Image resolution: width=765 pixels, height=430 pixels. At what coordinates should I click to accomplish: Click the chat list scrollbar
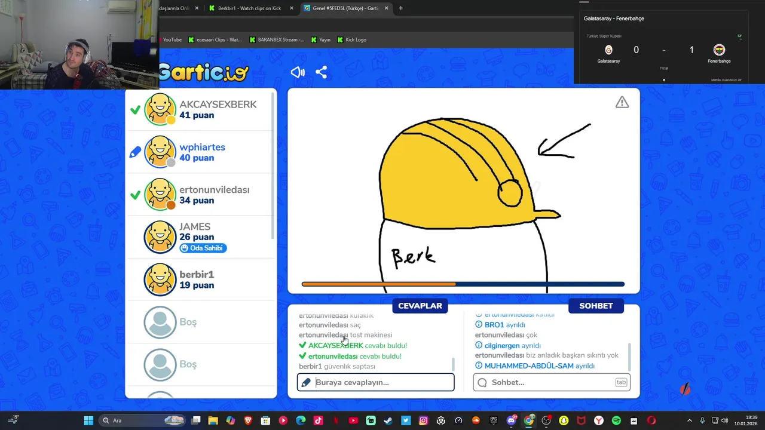(x=629, y=357)
